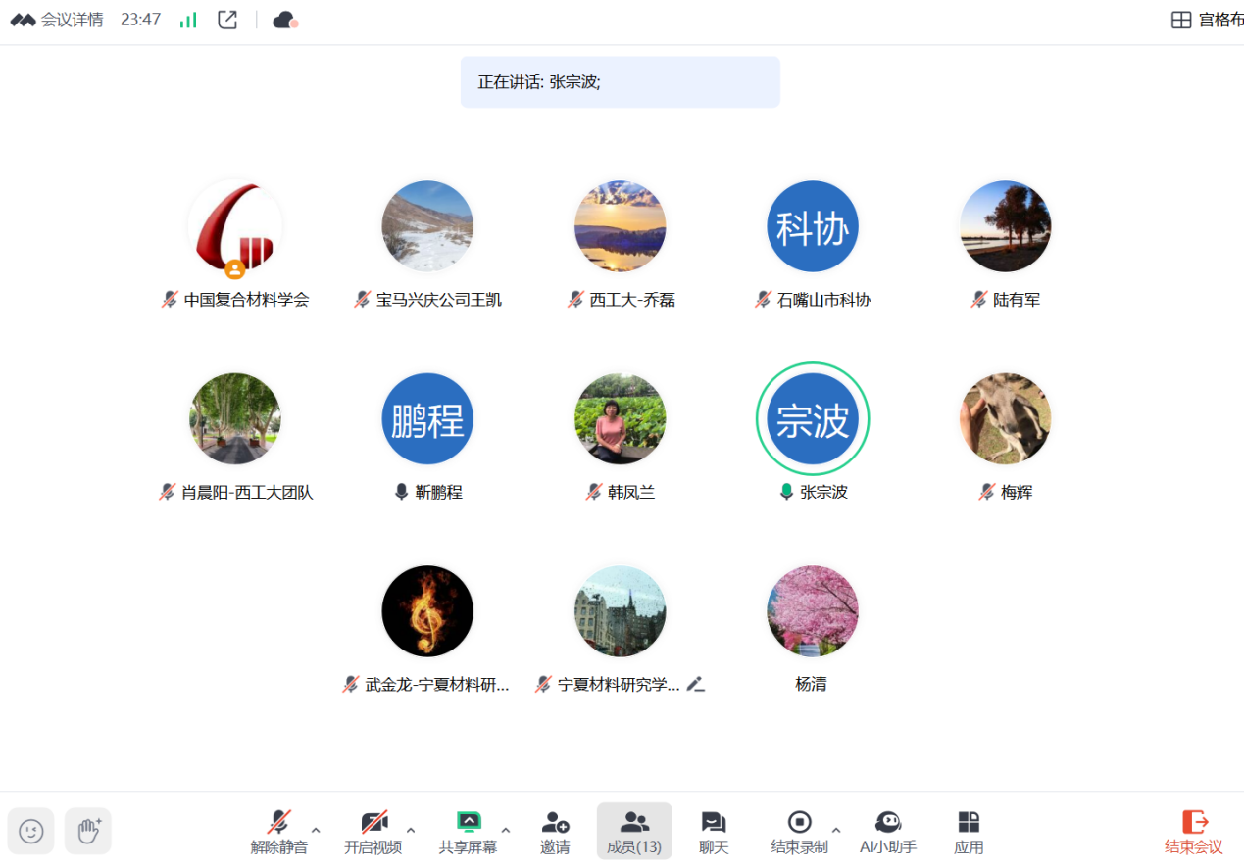Check the network signal indicator
1244x867 pixels.
coord(187,19)
